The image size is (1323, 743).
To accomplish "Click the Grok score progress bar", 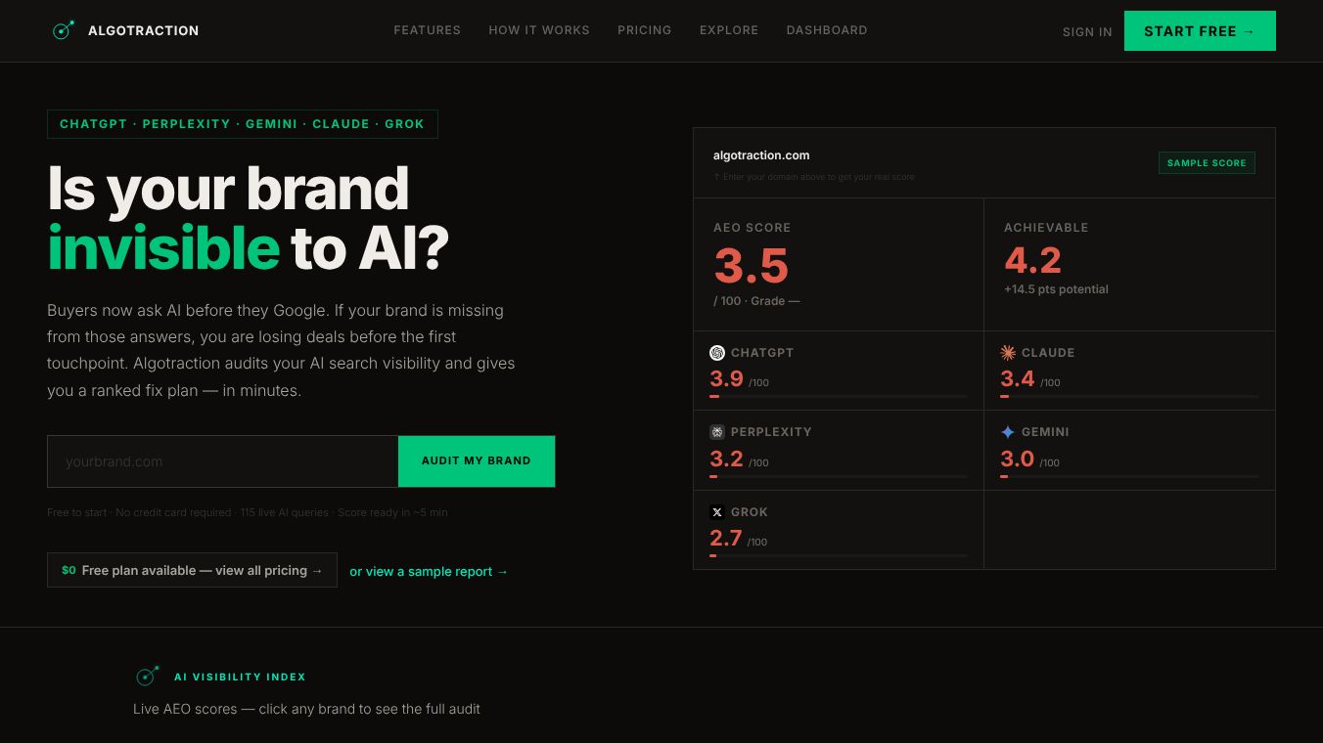I will (839, 555).
